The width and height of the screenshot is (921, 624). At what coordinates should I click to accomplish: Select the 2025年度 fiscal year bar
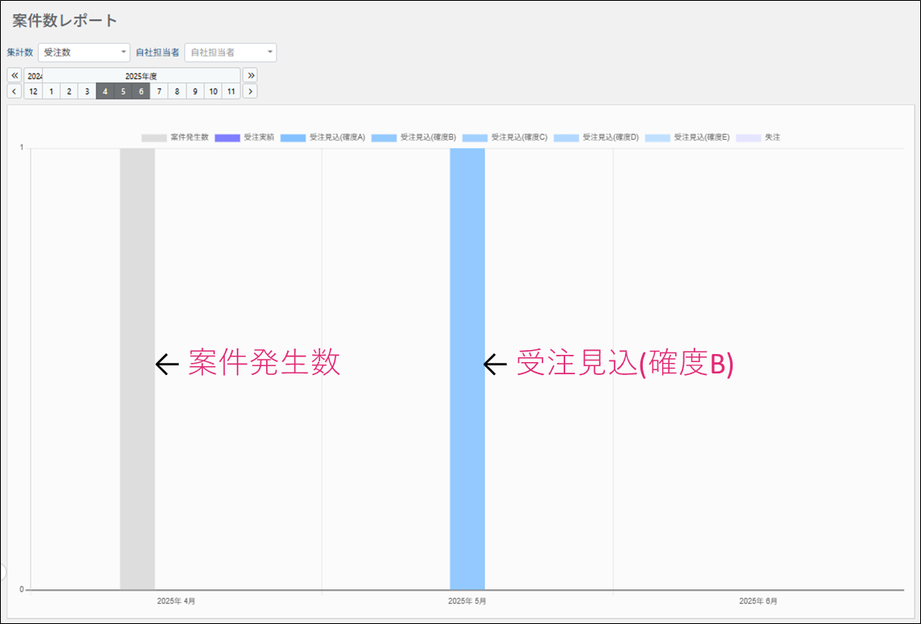[x=141, y=75]
